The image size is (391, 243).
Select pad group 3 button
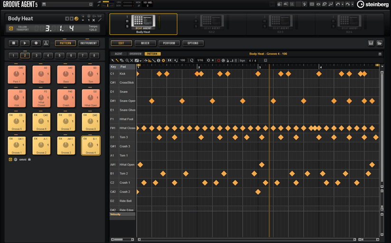coord(37,56)
